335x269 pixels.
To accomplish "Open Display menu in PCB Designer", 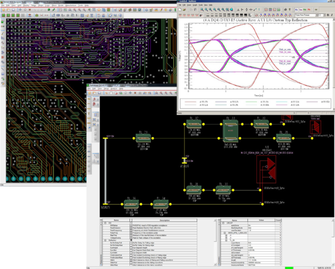I will (26, 6).
